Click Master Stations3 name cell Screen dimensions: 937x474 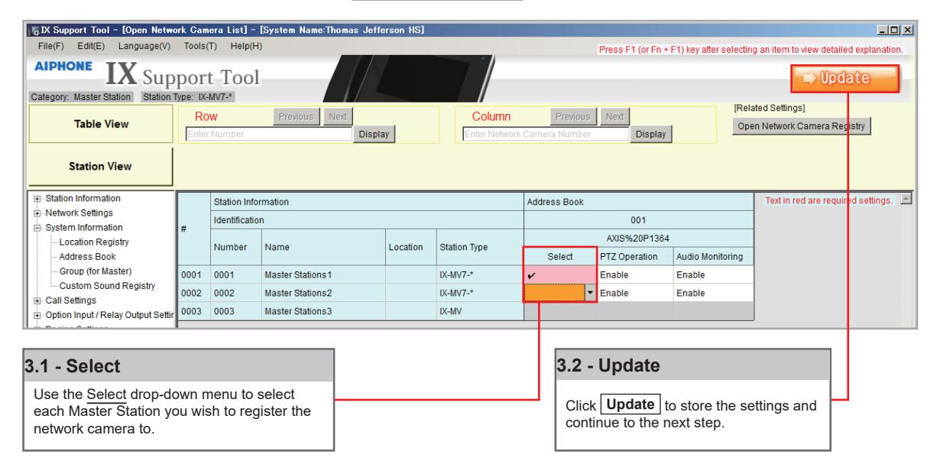coord(323,313)
